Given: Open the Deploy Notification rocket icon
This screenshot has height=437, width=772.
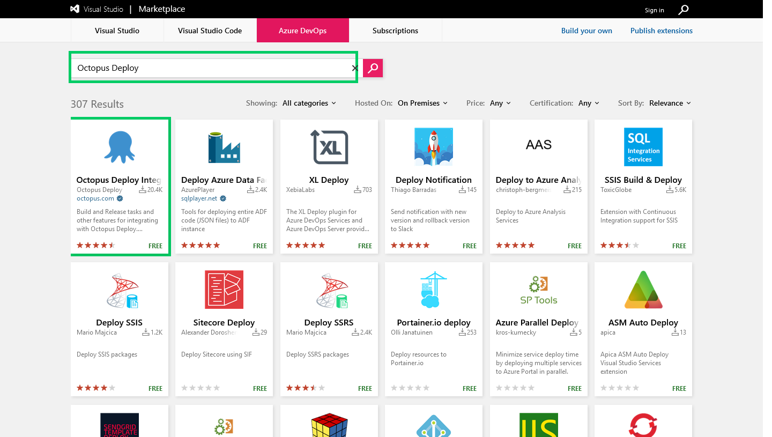Looking at the screenshot, I should tap(434, 147).
